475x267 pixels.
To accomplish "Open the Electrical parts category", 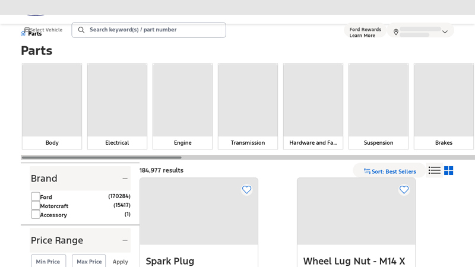I will (x=117, y=106).
